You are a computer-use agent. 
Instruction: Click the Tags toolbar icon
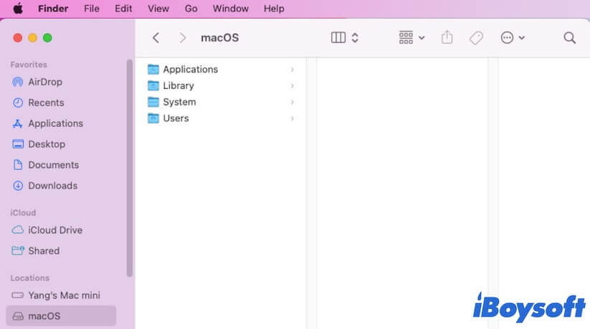476,38
